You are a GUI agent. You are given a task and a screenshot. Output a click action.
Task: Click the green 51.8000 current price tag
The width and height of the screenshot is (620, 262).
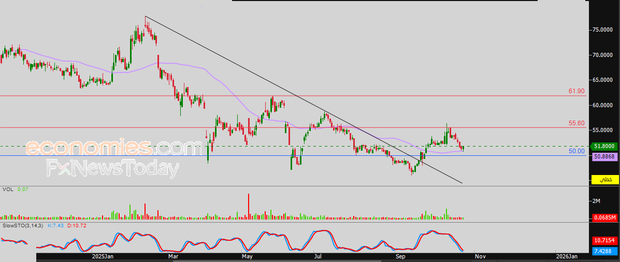coord(604,147)
